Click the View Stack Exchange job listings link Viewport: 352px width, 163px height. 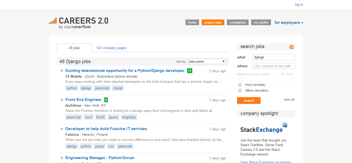(x=265, y=162)
